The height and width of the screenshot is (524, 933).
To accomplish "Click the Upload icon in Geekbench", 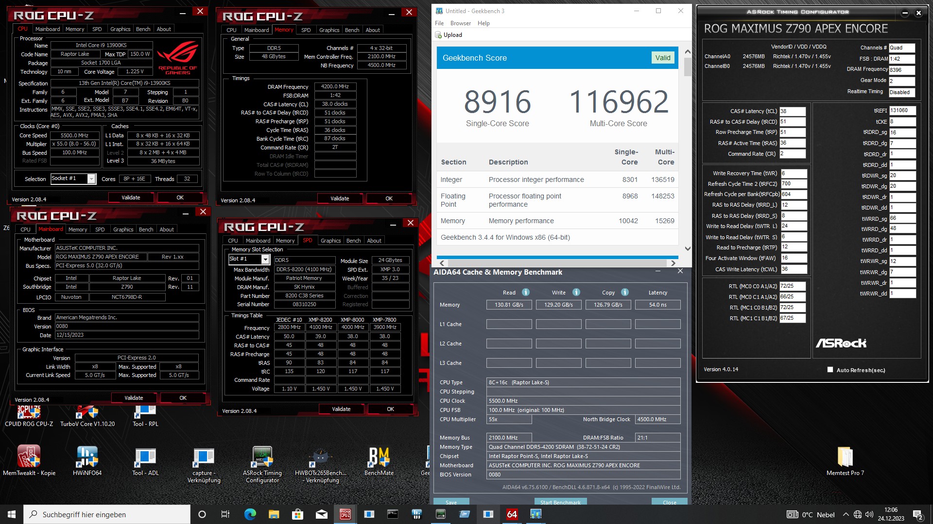I will 439,35.
